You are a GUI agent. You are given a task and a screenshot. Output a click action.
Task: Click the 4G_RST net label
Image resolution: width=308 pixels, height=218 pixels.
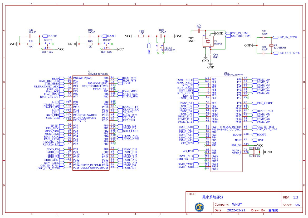click(x=188, y=151)
